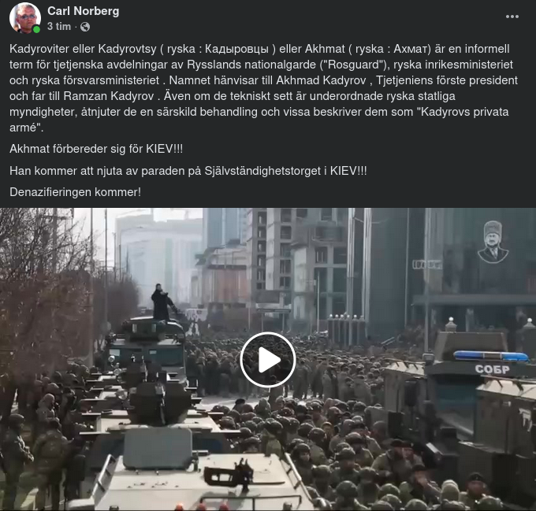Screen dimensions: 536x511
Task: Play the embedded parade video
Action: tap(268, 360)
